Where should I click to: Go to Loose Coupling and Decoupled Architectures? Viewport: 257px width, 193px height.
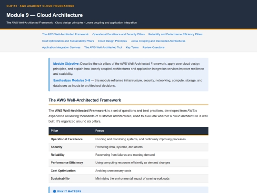coord(158,41)
